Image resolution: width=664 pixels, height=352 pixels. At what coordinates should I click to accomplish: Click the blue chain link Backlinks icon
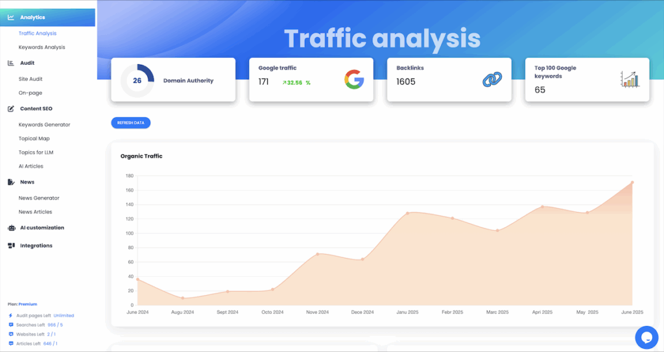coord(492,79)
